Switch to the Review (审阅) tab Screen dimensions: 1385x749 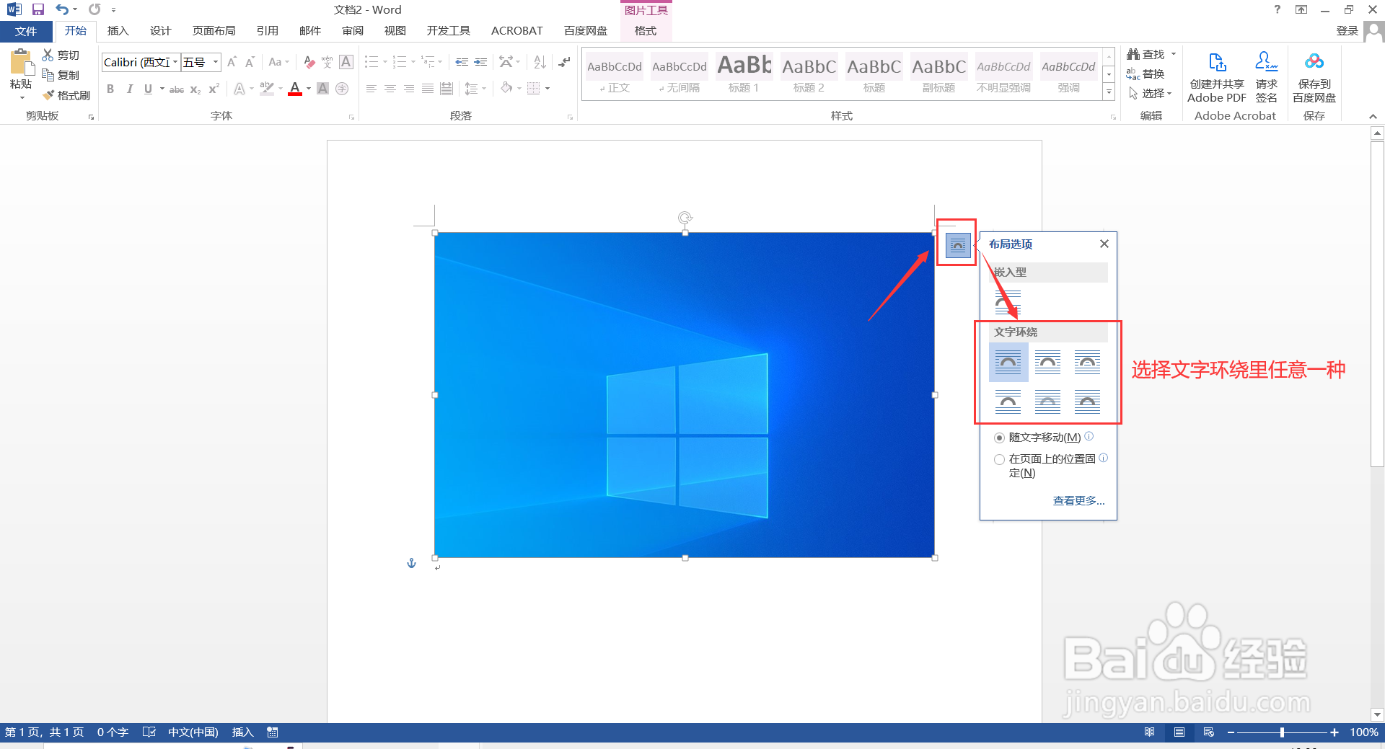point(353,31)
